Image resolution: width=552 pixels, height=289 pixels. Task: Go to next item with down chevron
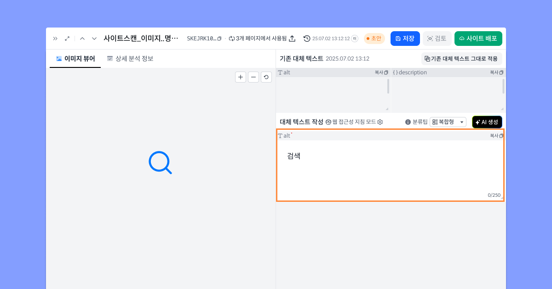pos(94,39)
